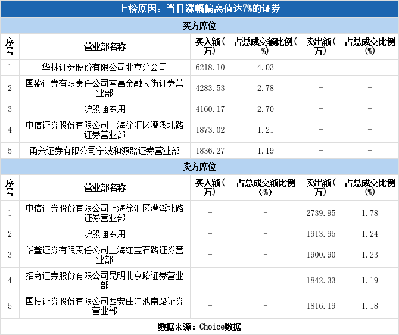This screenshot has height=335, width=399.
Task: Click sell amount 1842.33
Action: point(321,280)
